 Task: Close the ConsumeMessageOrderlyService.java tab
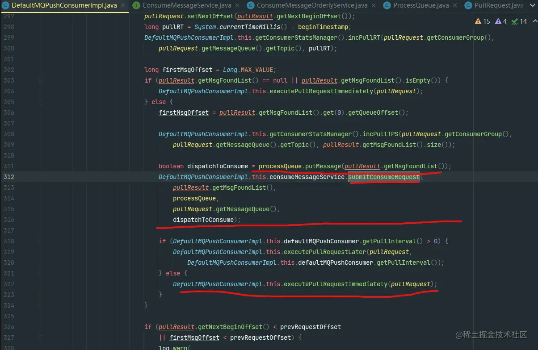click(x=374, y=6)
